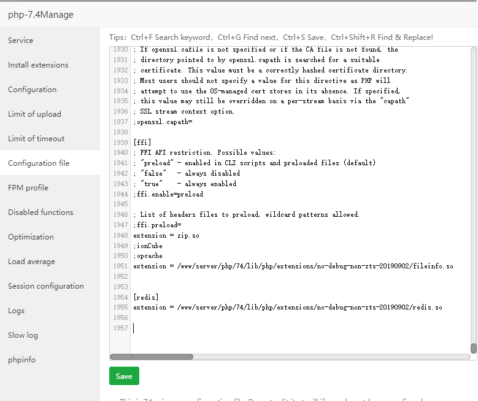Show the Logs section

point(17,311)
